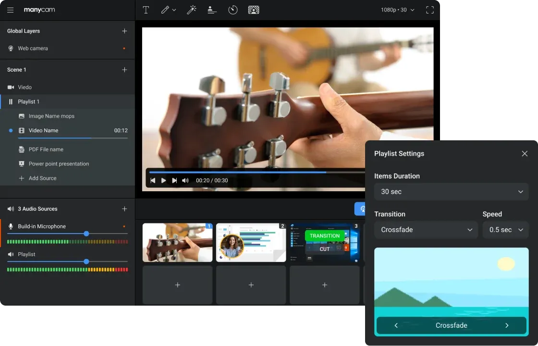Open the magic wand effects tool

pos(191,10)
